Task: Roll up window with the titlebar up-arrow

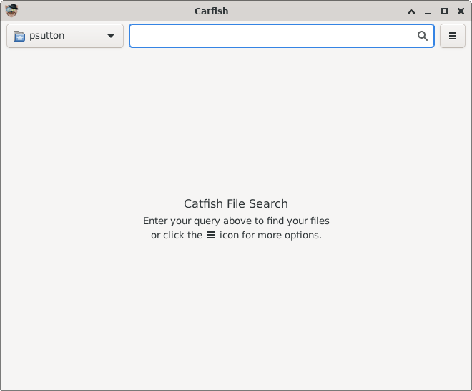Action: pyautogui.click(x=411, y=11)
